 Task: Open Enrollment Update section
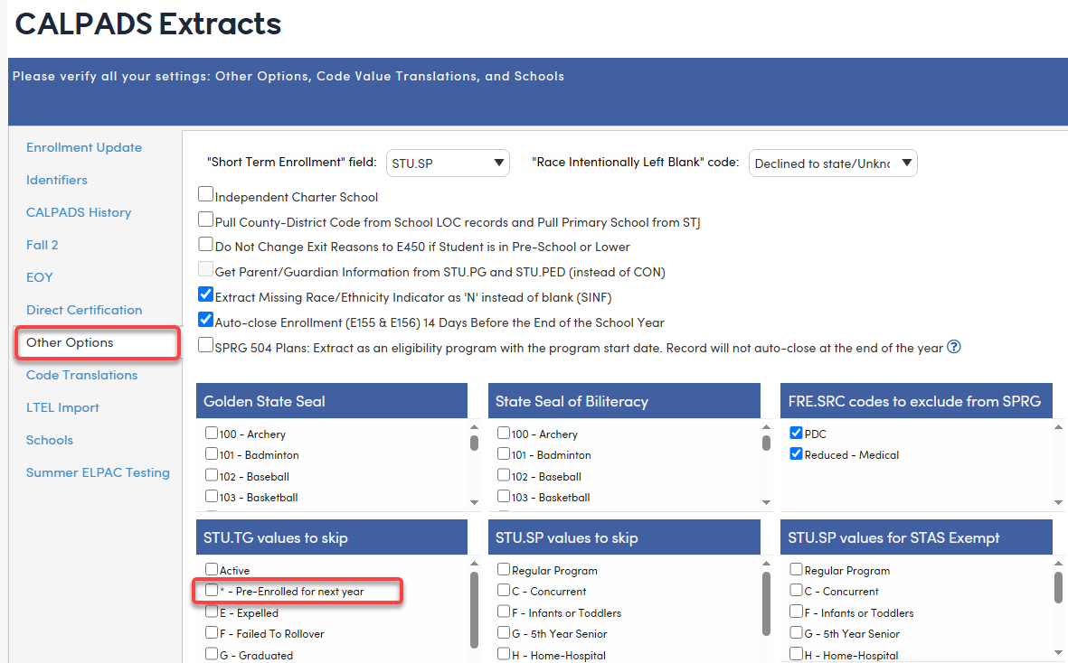pos(84,147)
